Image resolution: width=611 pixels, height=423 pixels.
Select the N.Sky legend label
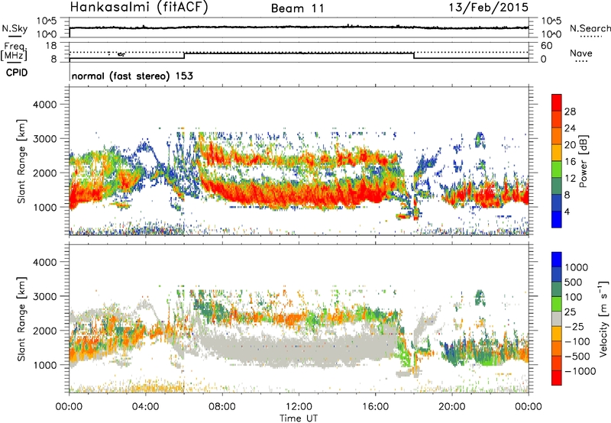pyautogui.click(x=15, y=28)
